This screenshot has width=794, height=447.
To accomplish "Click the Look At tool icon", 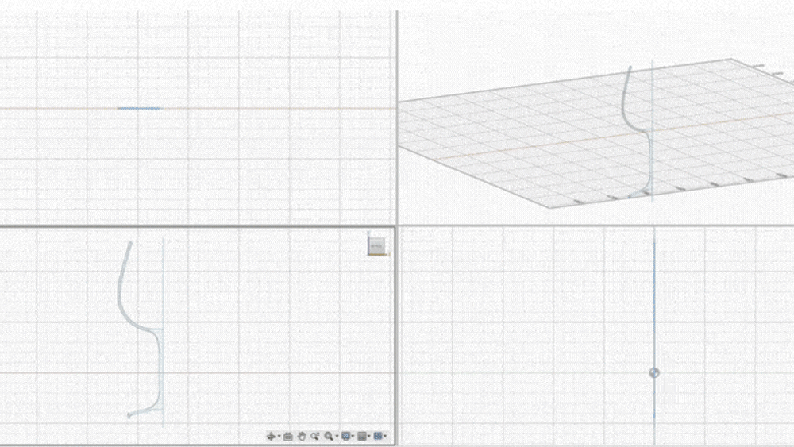I will tap(288, 436).
